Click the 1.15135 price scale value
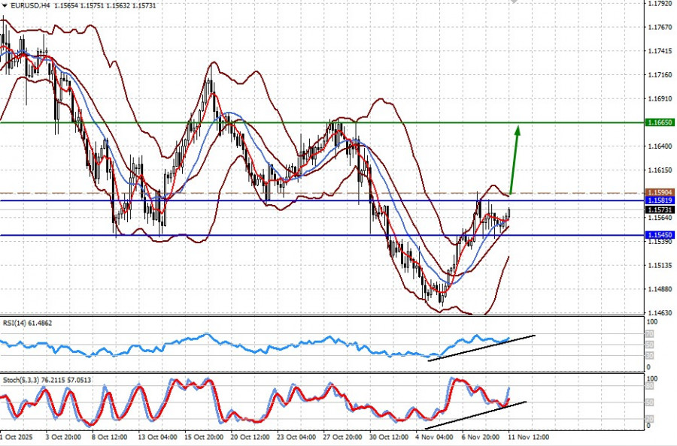 pos(660,266)
